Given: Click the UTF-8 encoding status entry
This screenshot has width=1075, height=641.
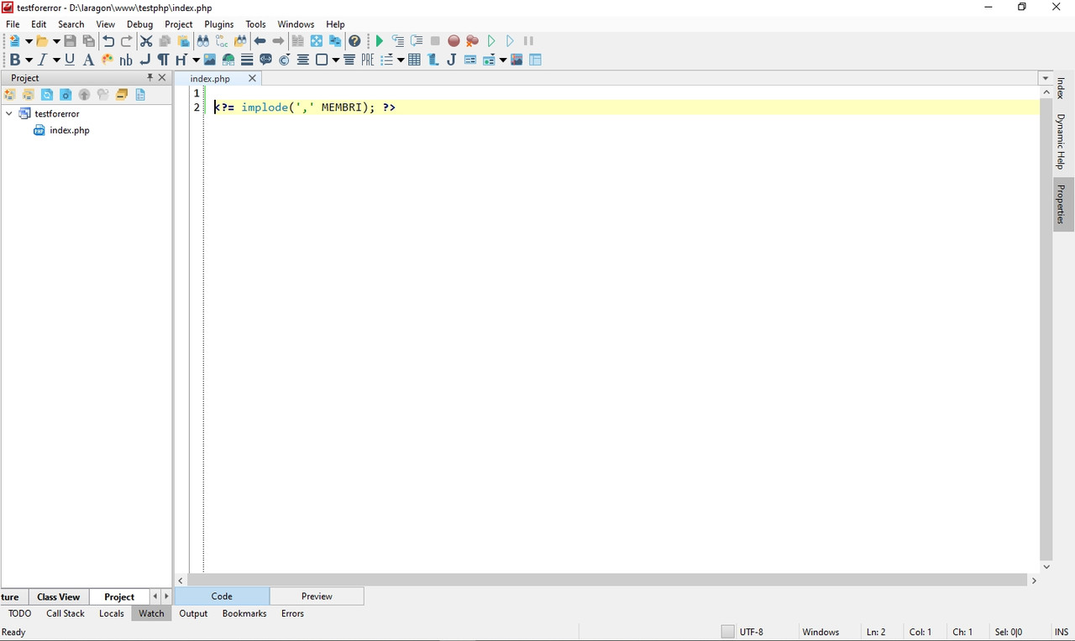Looking at the screenshot, I should pos(752,632).
